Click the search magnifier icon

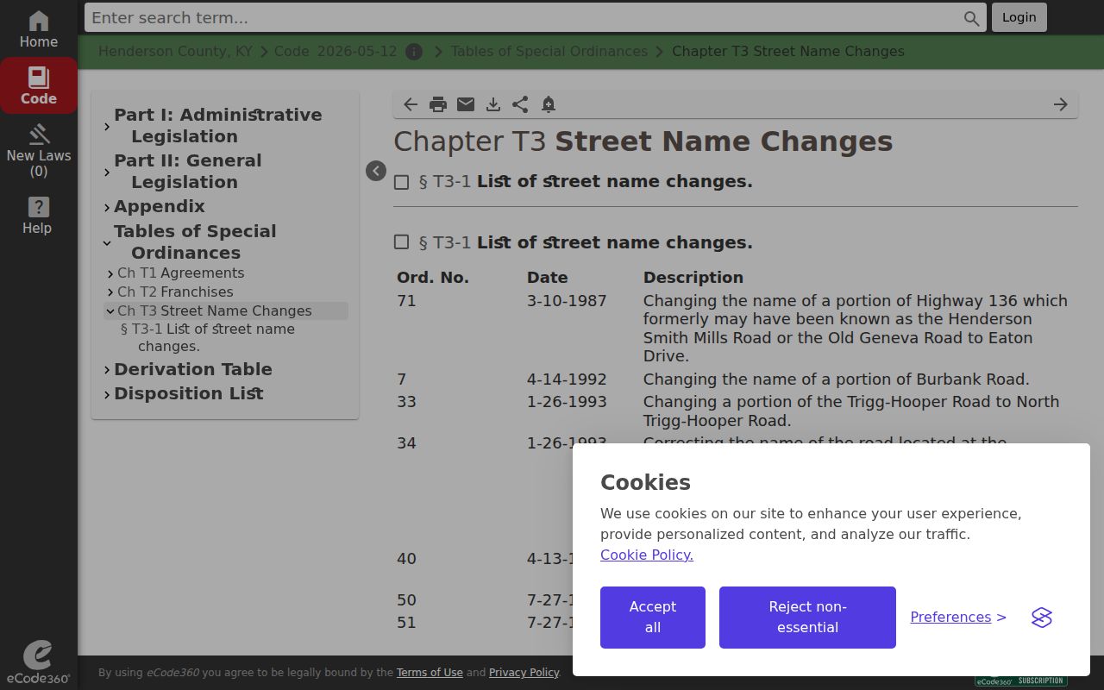(971, 17)
